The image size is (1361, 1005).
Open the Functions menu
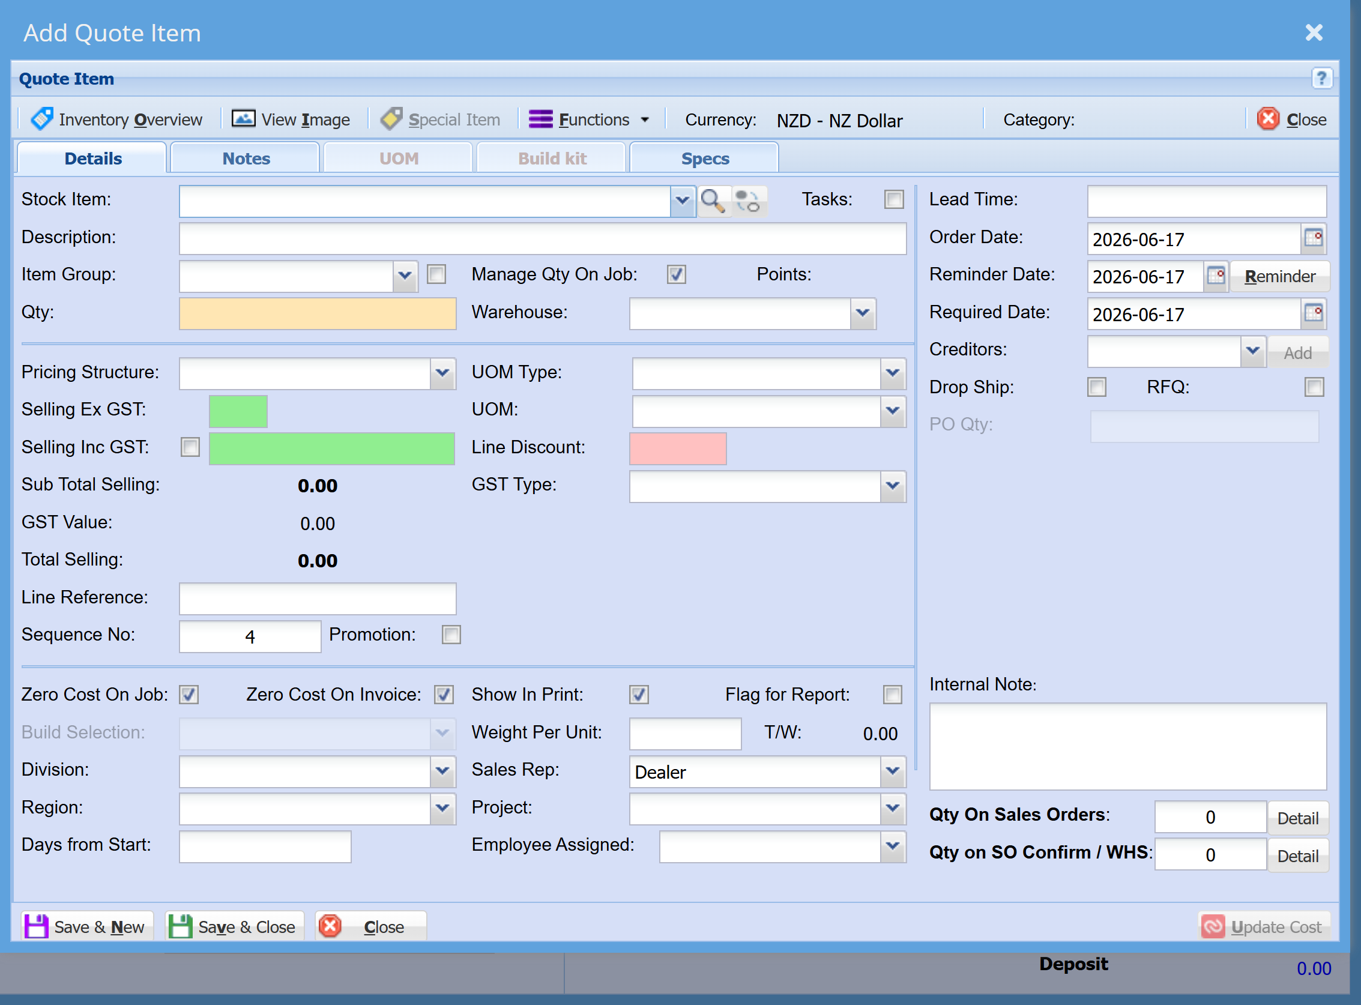click(x=589, y=119)
